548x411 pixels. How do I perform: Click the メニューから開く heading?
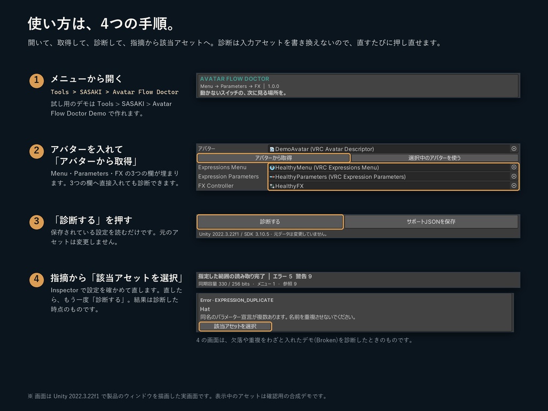87,79
